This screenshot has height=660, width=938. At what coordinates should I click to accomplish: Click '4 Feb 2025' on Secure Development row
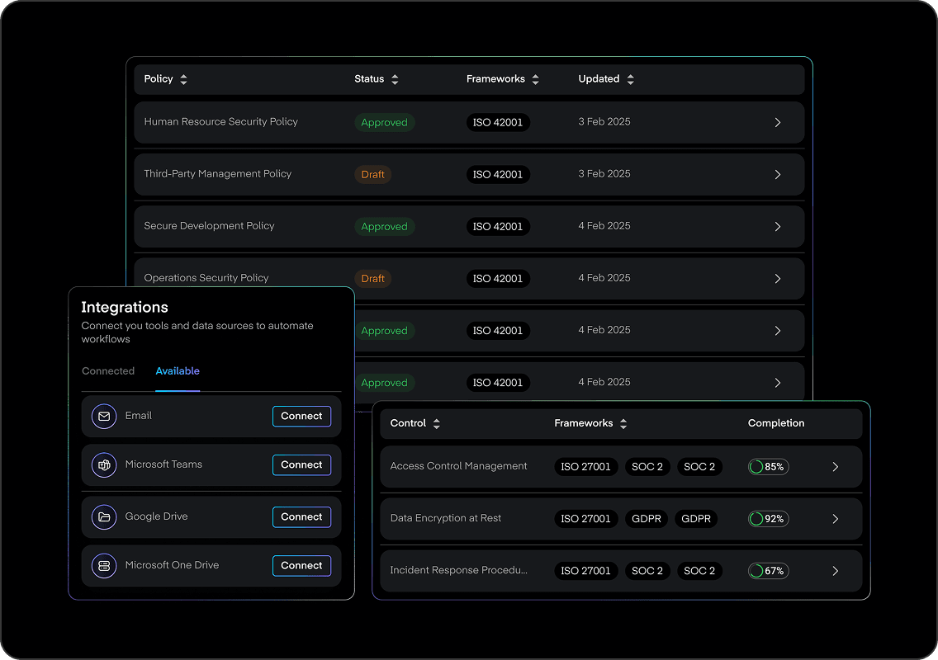pyautogui.click(x=604, y=226)
